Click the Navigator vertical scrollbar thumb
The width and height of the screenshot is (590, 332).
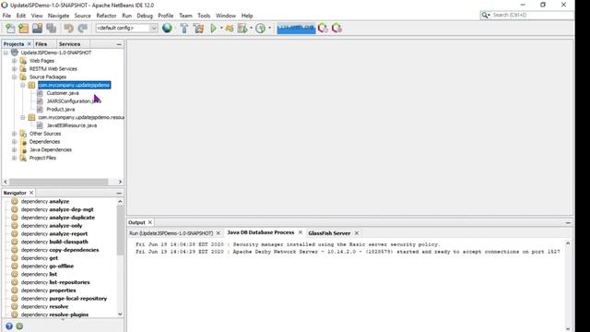tap(120, 231)
